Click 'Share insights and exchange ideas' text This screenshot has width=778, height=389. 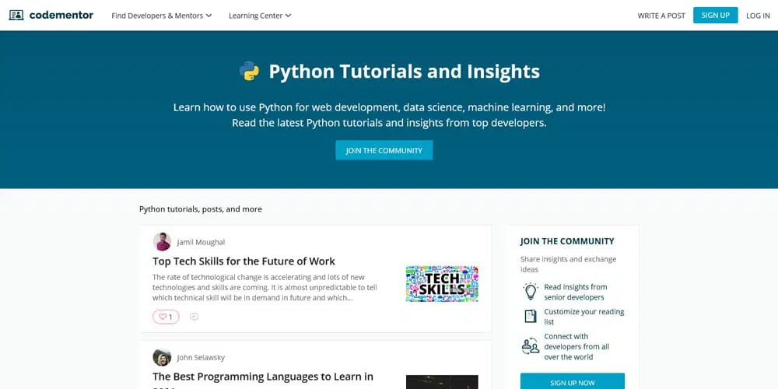tap(568, 264)
